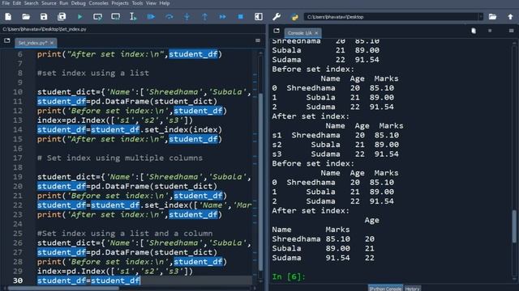The image size is (519, 291).
Task: Interrupt the kernel with the console stop icon
Action: pyautogui.click(x=490, y=31)
